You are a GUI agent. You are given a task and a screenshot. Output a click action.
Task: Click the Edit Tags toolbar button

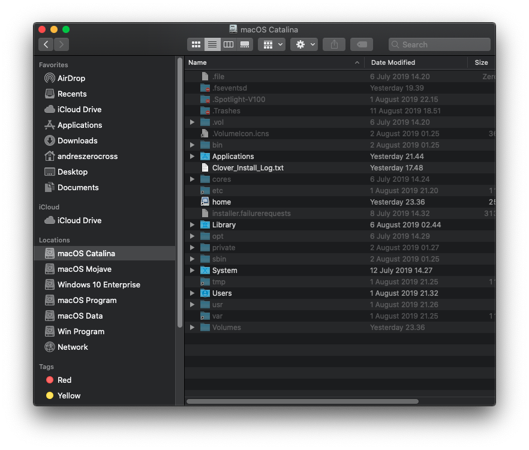[362, 44]
